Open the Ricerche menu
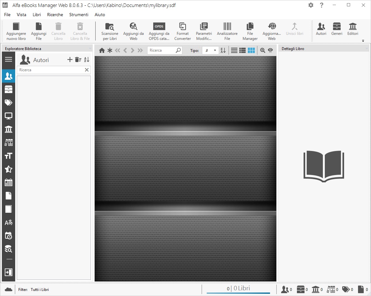Viewport: 371px width, 296px height. click(55, 15)
